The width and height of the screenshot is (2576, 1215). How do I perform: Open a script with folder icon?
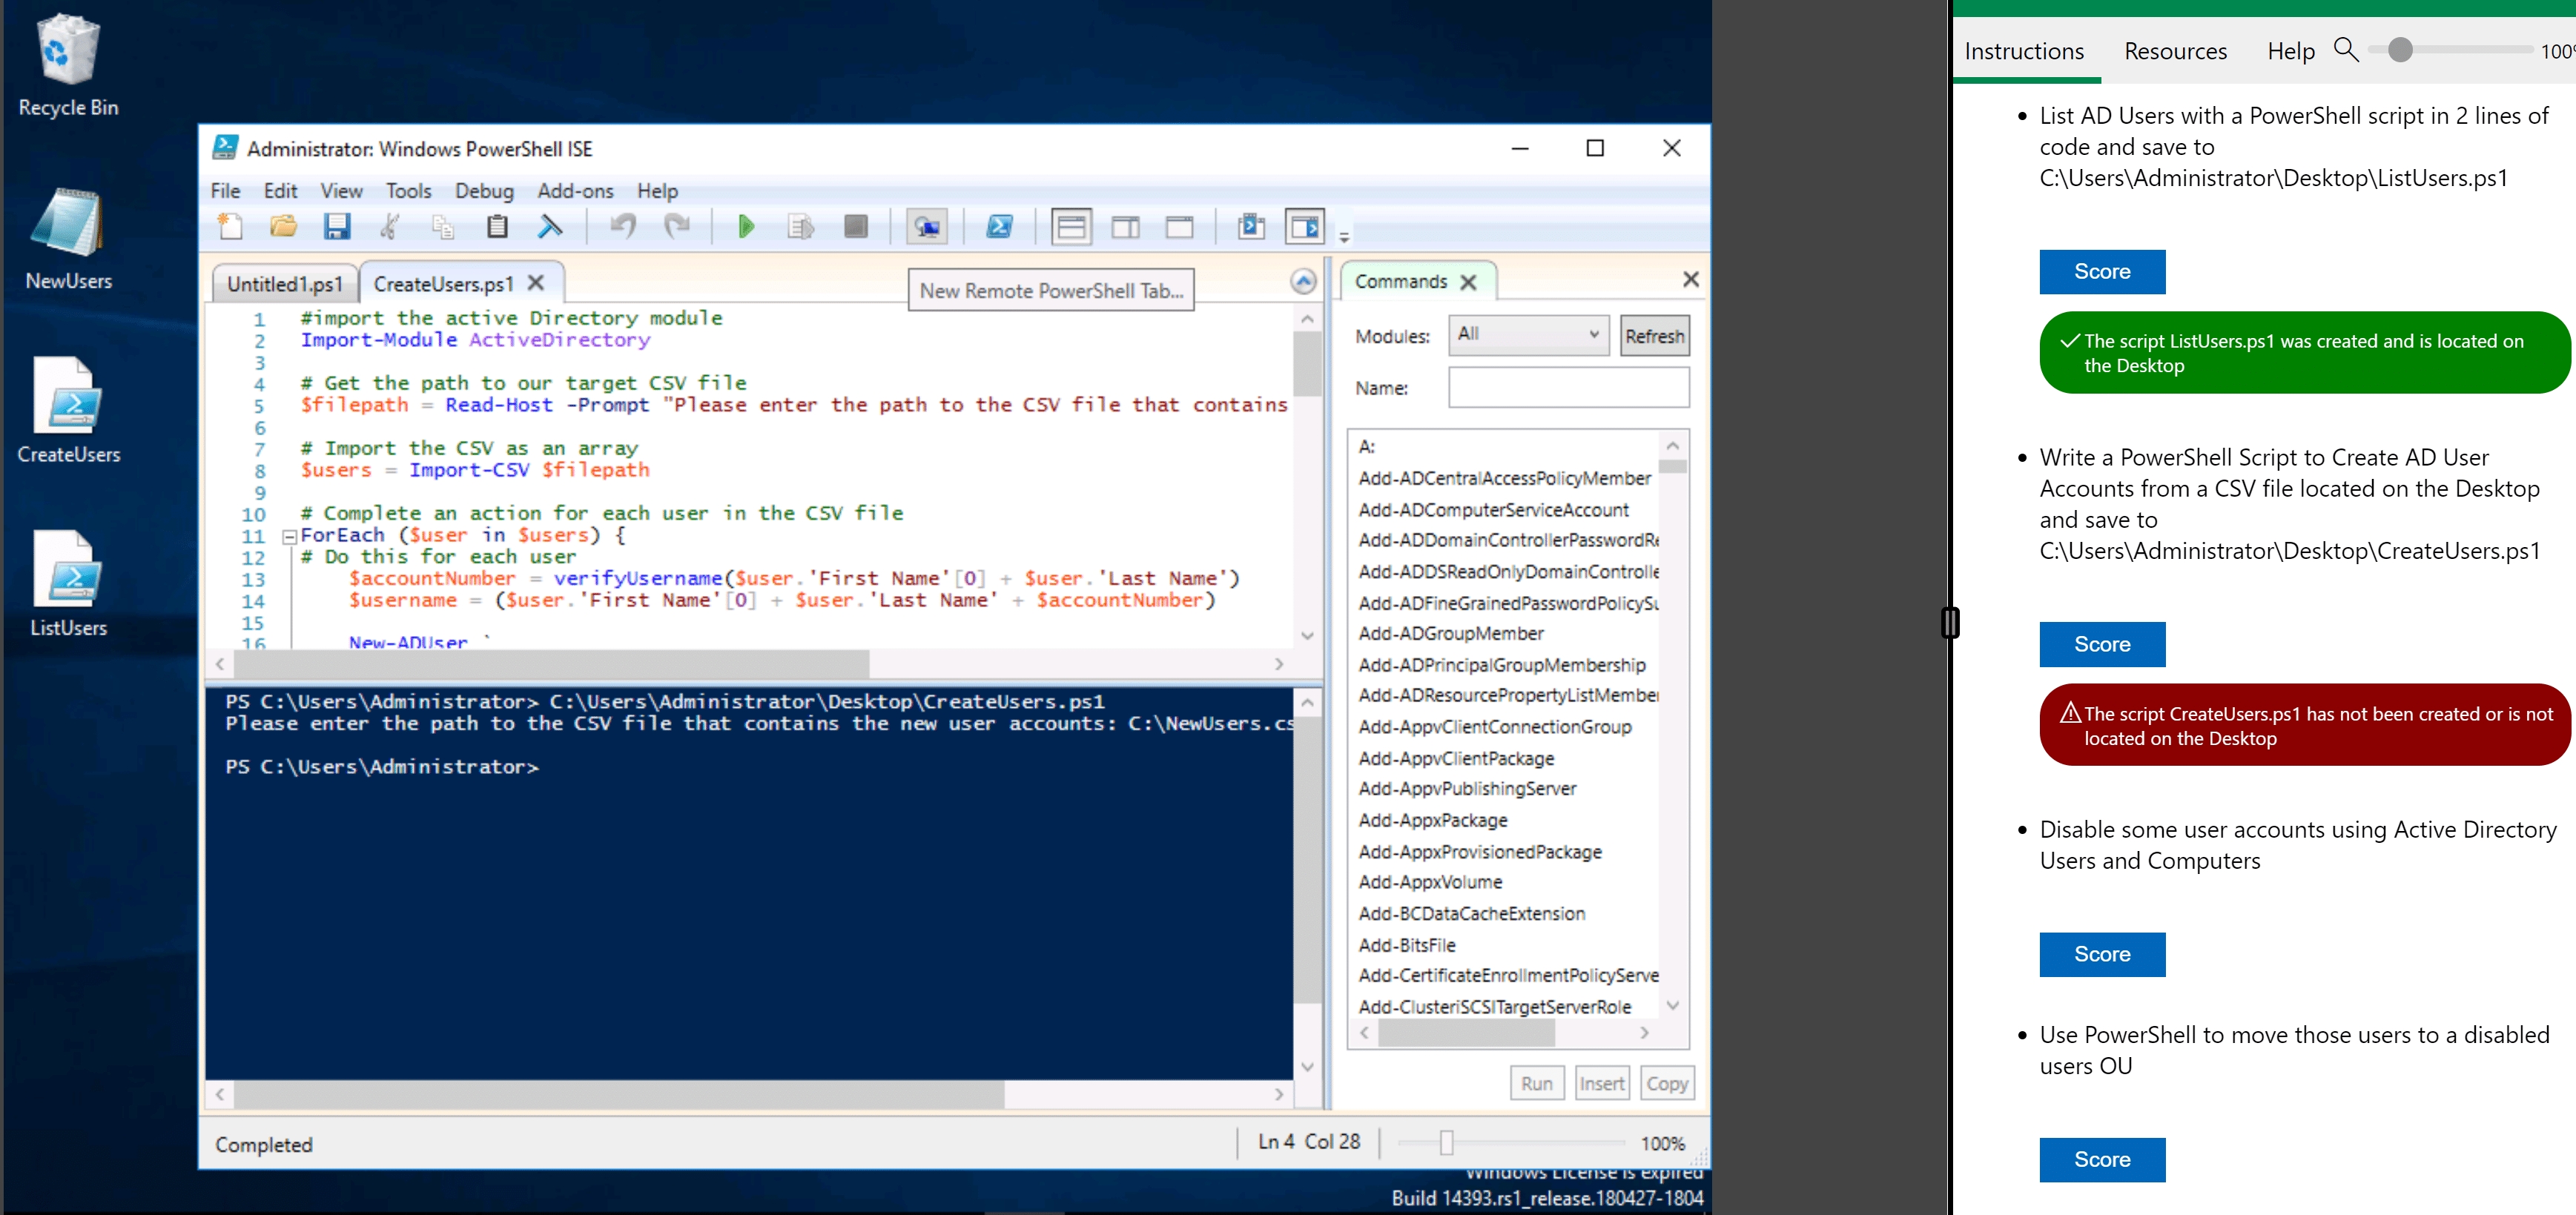(284, 227)
